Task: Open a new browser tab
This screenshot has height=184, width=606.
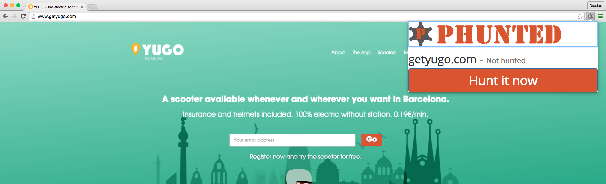Action: click(92, 7)
